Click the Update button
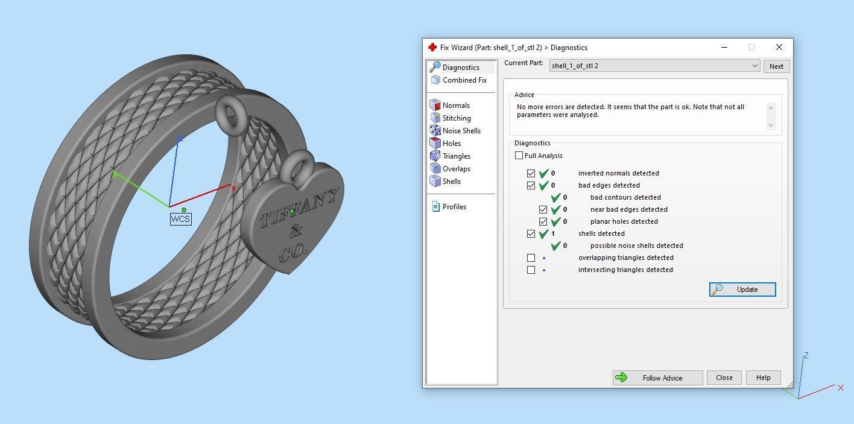This screenshot has width=854, height=424. [x=742, y=290]
